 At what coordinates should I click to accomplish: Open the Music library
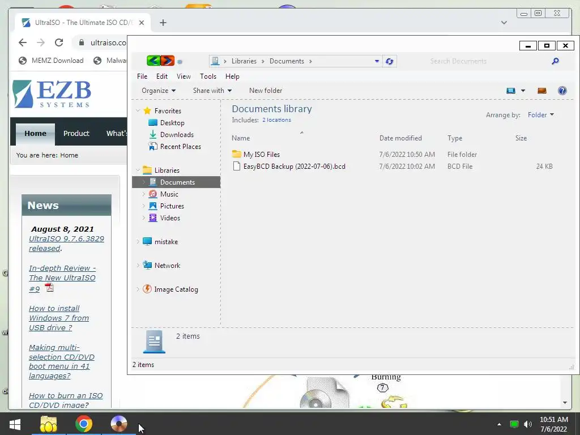tap(169, 194)
